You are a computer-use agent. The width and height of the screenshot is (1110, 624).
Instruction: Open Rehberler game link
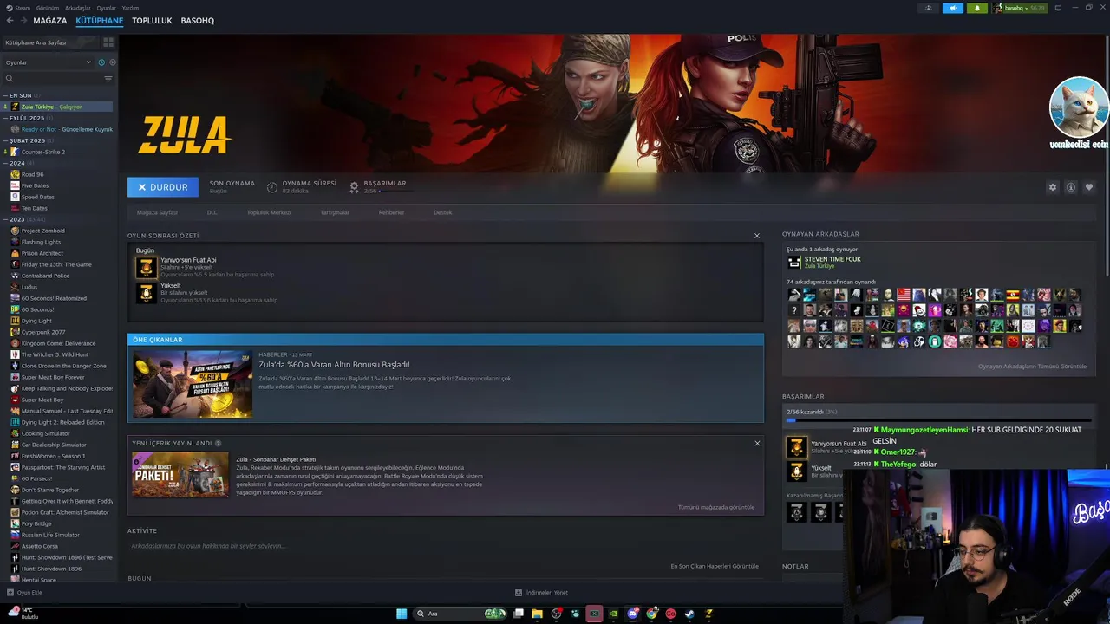coord(391,212)
